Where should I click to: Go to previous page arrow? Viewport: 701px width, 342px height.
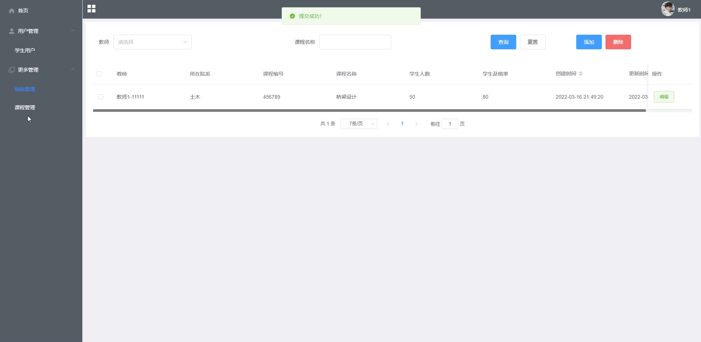(388, 124)
